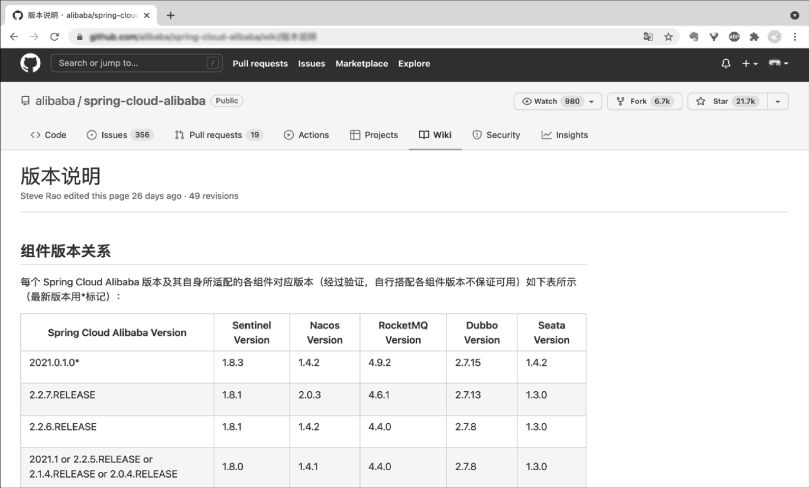Open the spring-cloud-alibaba repository link

pos(144,101)
